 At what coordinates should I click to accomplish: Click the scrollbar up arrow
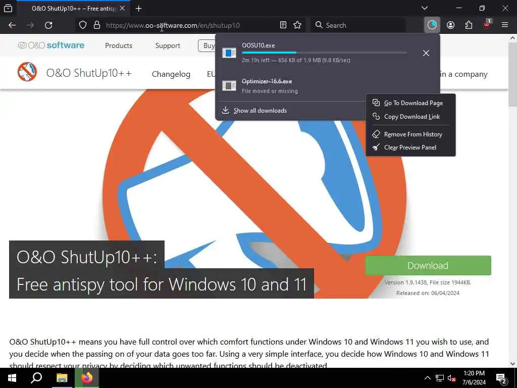(x=512, y=38)
